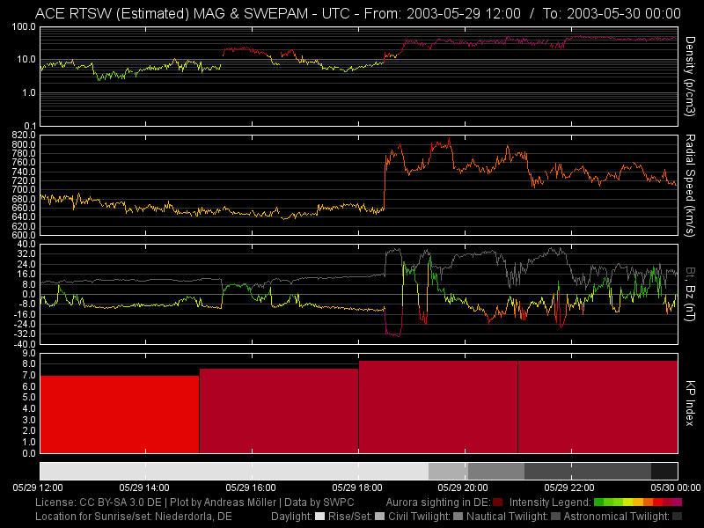Click the 'Plot by Andreas Möller' credit
Image resolution: width=704 pixels, height=528 pixels.
(x=224, y=502)
